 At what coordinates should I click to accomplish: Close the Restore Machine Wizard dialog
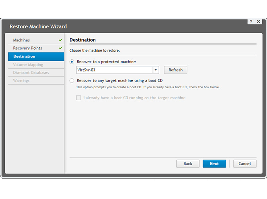[x=259, y=22]
